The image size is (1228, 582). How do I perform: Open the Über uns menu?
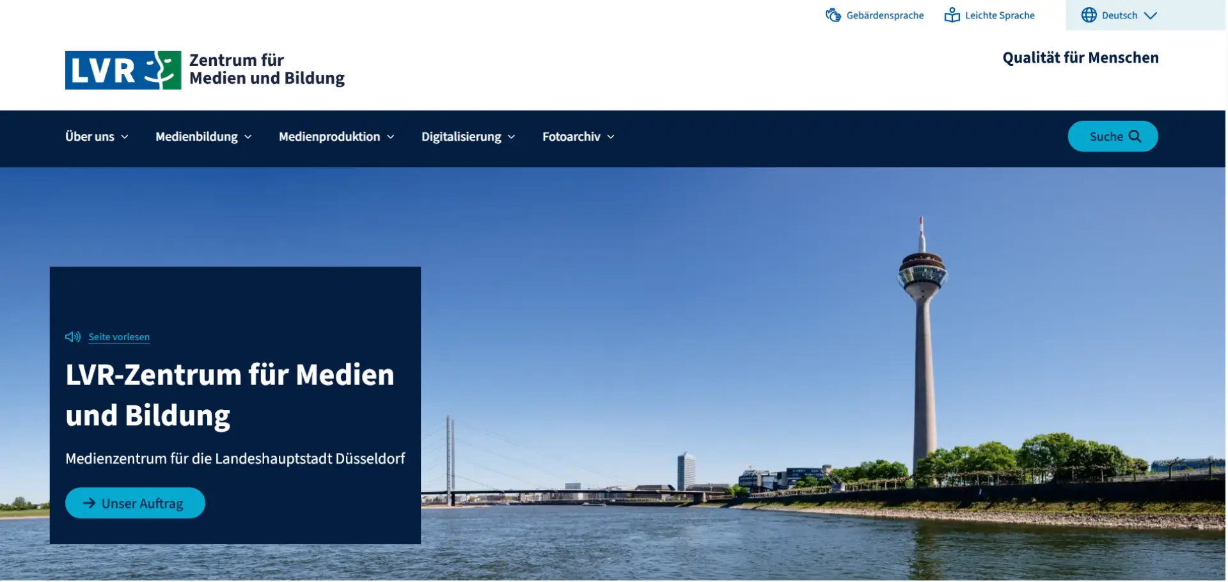coord(97,137)
